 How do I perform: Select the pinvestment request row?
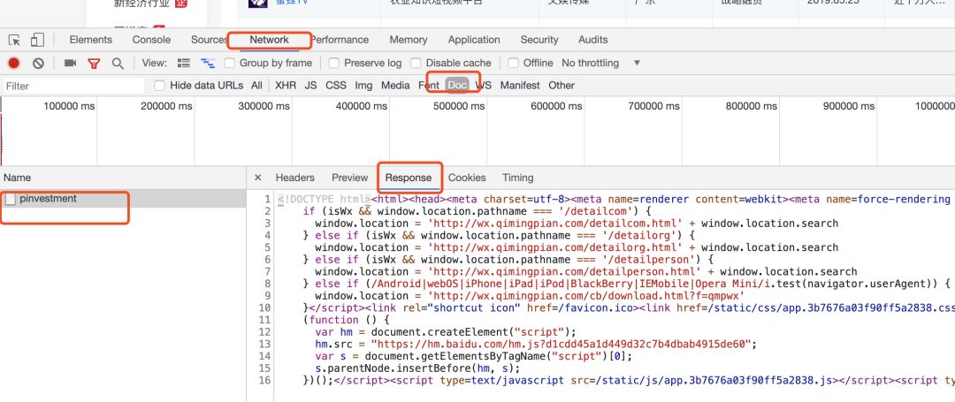pos(123,199)
